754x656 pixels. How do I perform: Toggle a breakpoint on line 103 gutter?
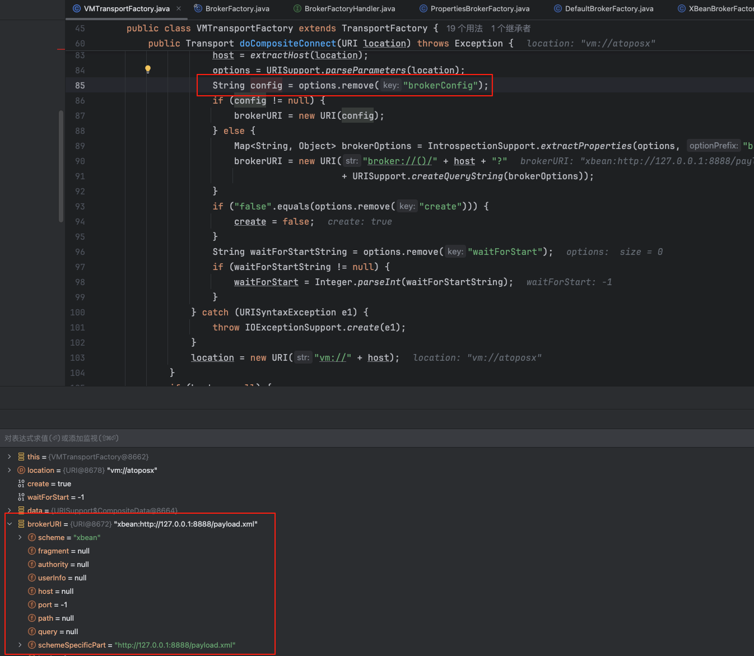pos(78,358)
